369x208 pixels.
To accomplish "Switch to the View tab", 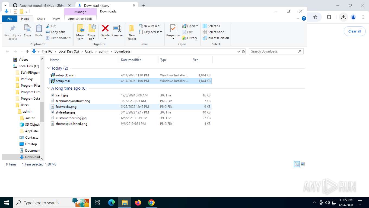I will [x=56, y=19].
